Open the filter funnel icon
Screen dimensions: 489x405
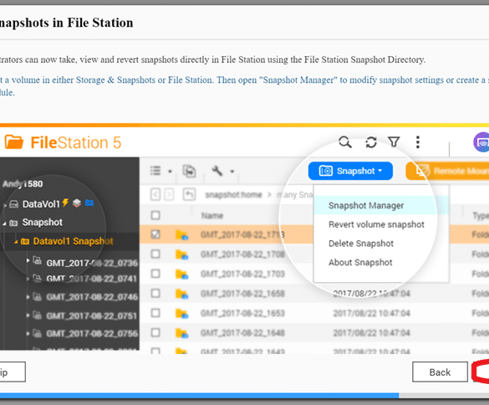tap(394, 142)
